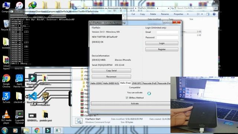Switch to the Hello (MEID N/S) tab
This screenshot has width=238, height=134.
[x=111, y=83]
